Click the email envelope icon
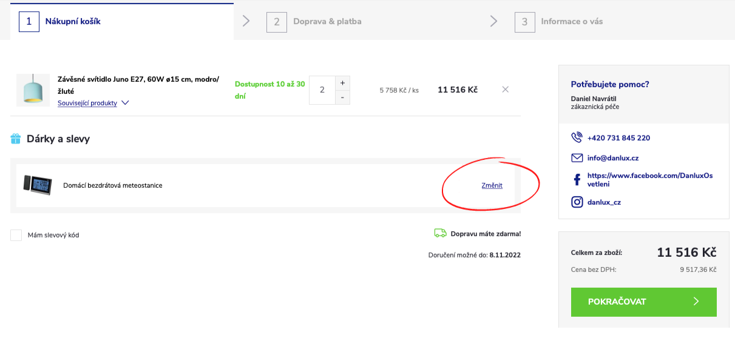735x341 pixels. click(577, 158)
